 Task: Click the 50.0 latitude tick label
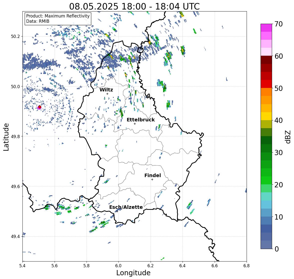point(15,86)
